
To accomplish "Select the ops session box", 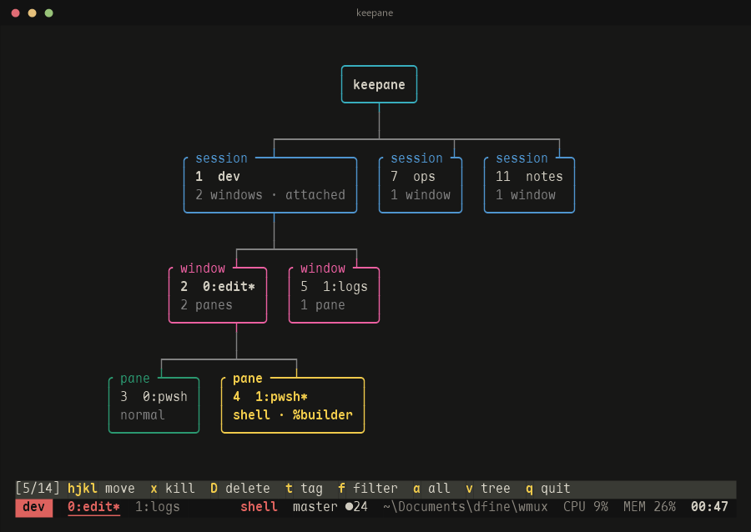I will (x=420, y=184).
